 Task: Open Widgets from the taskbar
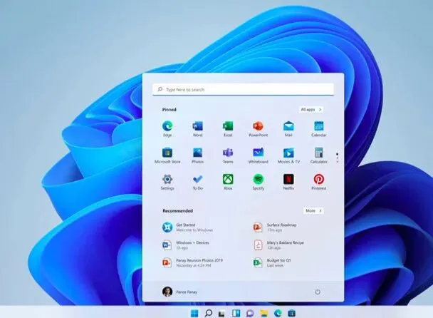236,313
